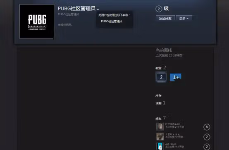The height and width of the screenshot is (150, 229).
Task: Click the level 2 circle badge next to 级
Action: (159, 9)
